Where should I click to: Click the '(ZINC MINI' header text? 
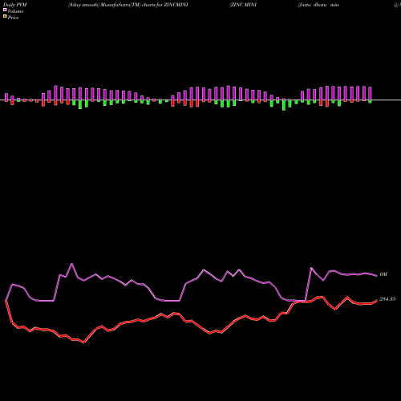pos(243,5)
